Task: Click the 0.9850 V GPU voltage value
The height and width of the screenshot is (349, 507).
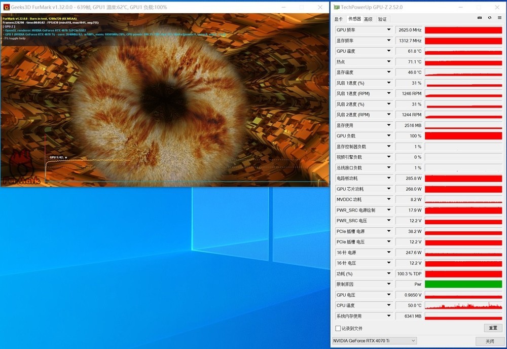Action: tap(409, 295)
